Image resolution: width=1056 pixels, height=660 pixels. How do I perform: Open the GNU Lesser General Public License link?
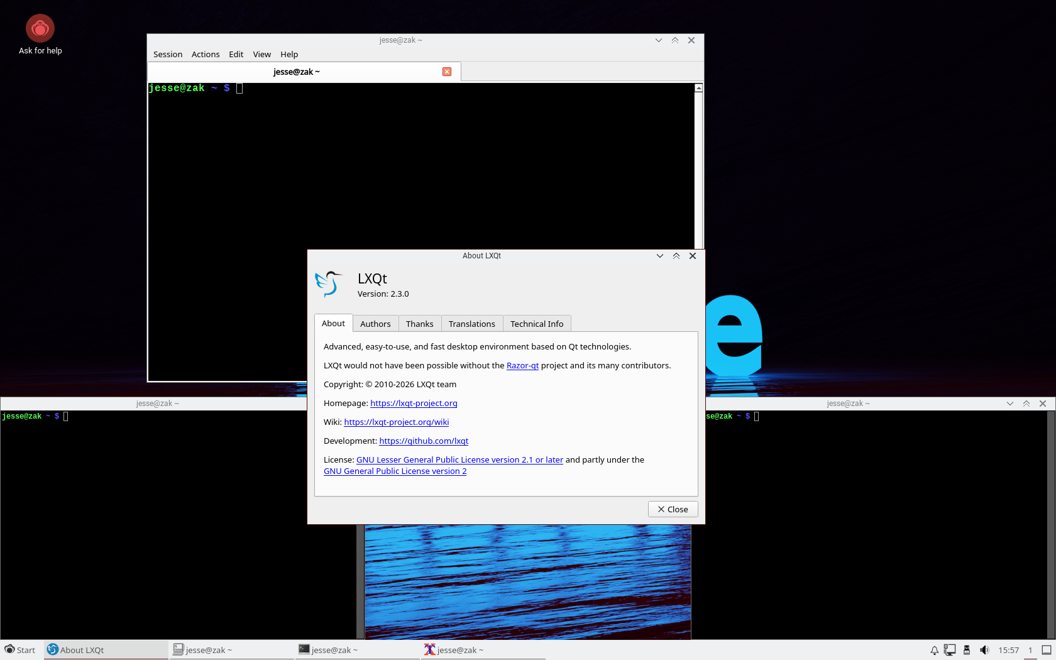pos(459,460)
